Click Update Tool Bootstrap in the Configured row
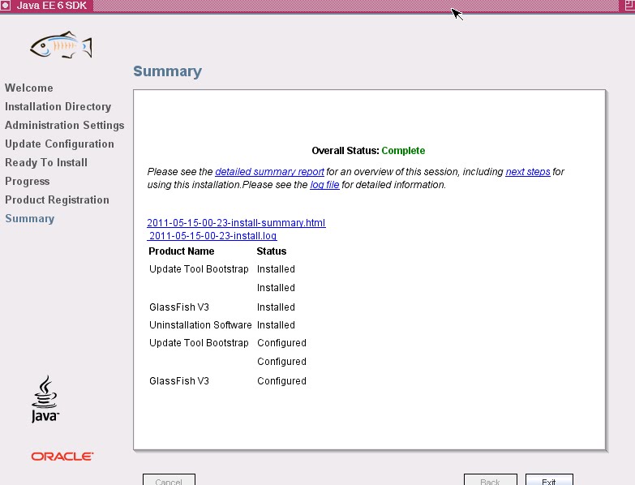Viewport: 635px width, 485px height. (x=199, y=342)
